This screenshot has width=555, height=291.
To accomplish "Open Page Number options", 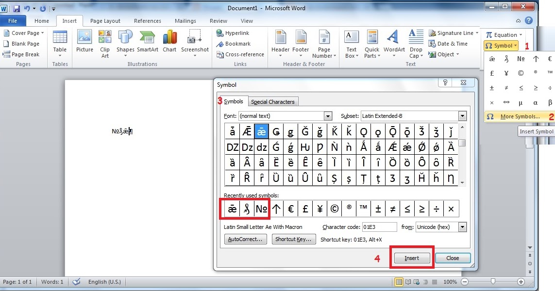I will [x=324, y=44].
